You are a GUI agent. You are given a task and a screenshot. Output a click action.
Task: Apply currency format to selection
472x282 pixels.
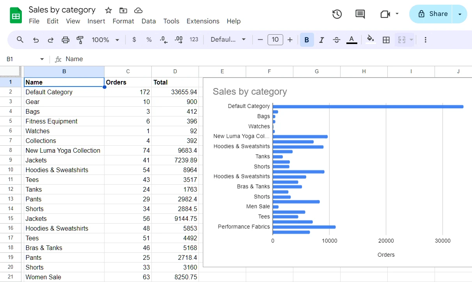[x=134, y=39]
